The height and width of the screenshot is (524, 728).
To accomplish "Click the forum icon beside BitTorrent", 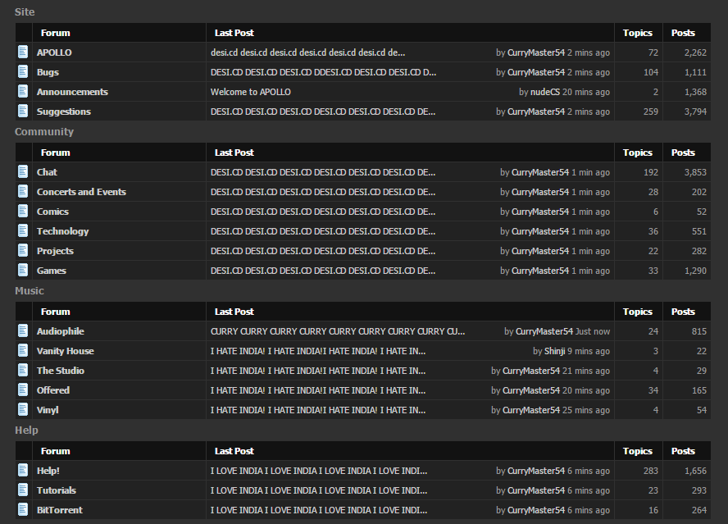I will (x=23, y=509).
